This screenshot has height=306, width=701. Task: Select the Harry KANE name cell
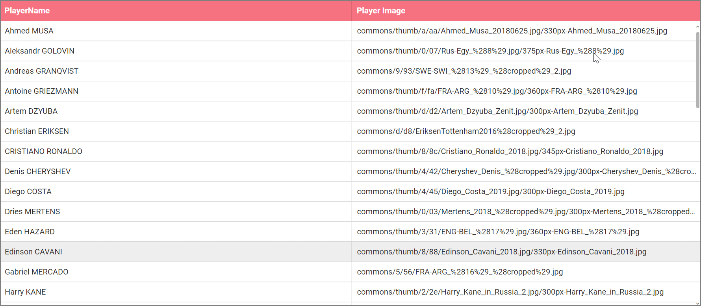tap(176, 292)
